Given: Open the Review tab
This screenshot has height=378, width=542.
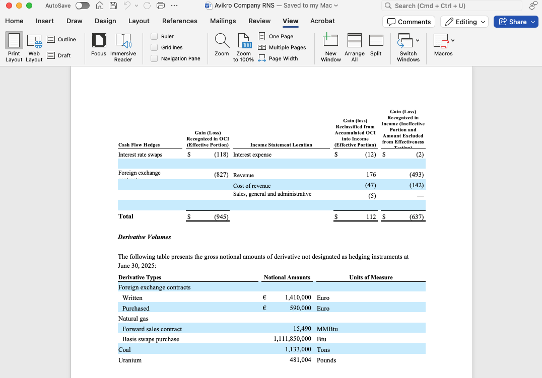Looking at the screenshot, I should [x=259, y=21].
